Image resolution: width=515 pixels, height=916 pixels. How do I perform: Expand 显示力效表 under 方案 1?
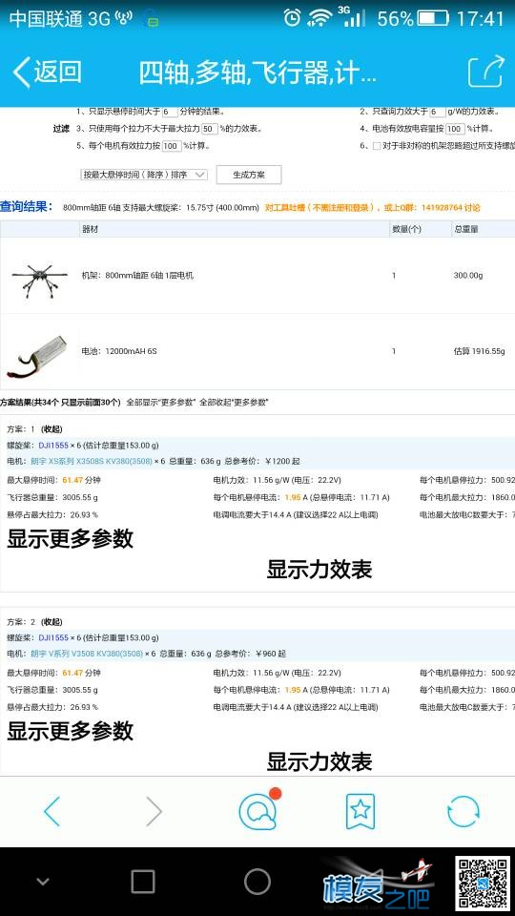coord(319,569)
